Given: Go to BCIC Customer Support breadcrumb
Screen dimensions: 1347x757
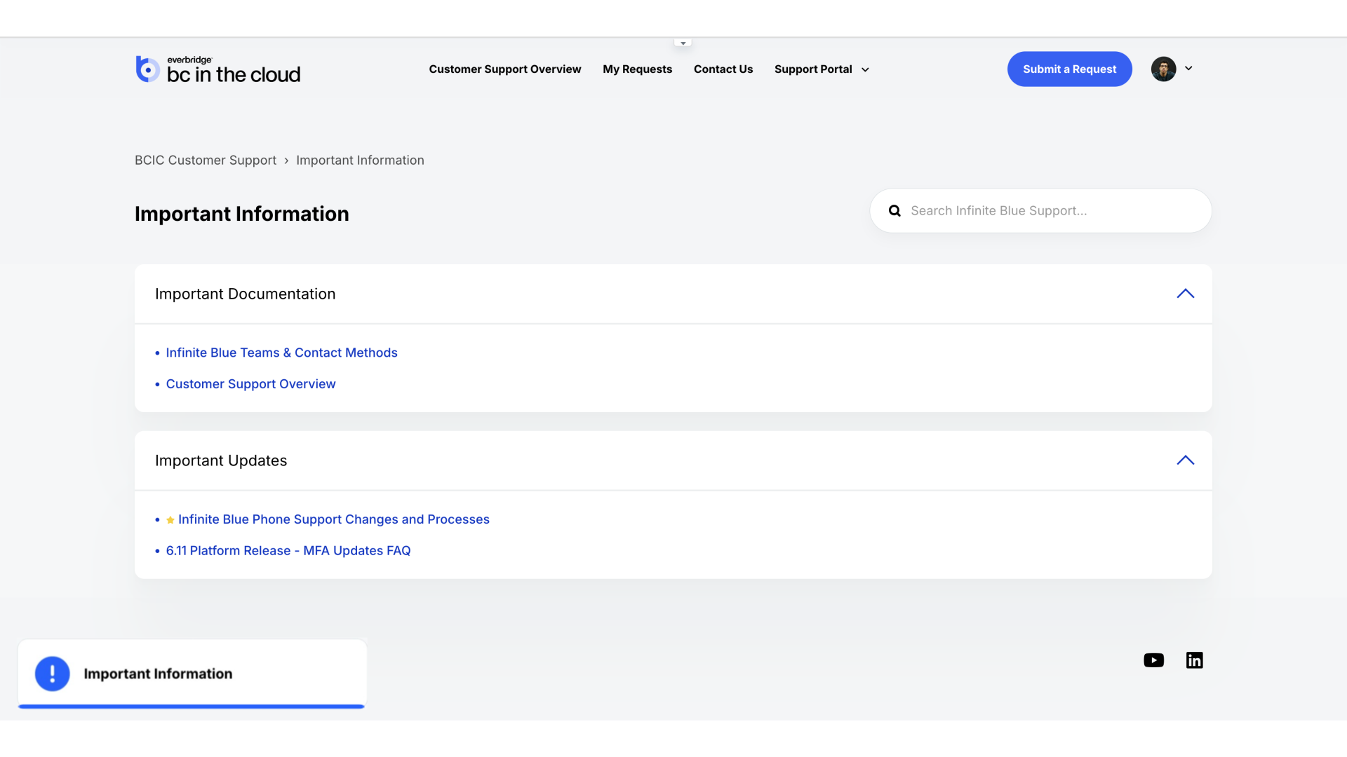Looking at the screenshot, I should coord(206,161).
